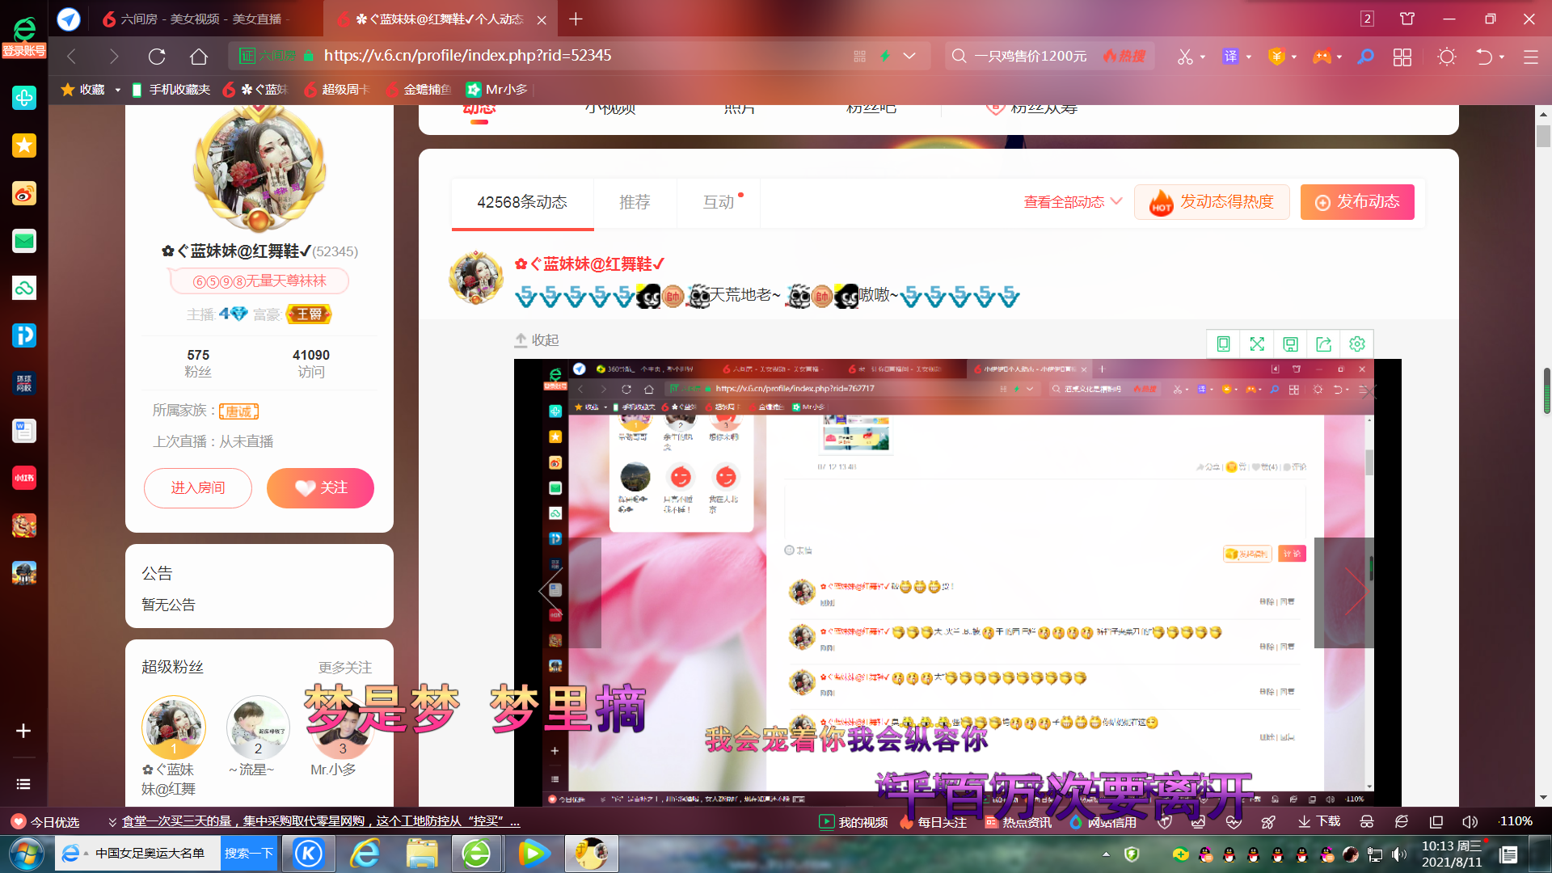The width and height of the screenshot is (1552, 873).
Task: Collapse the post with 收起
Action: click(x=537, y=340)
